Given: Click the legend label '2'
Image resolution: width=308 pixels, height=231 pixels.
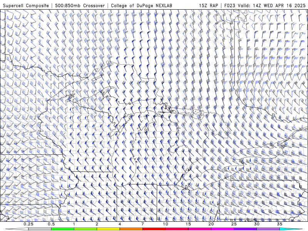Looking at the screenshot, I should point(97,224).
